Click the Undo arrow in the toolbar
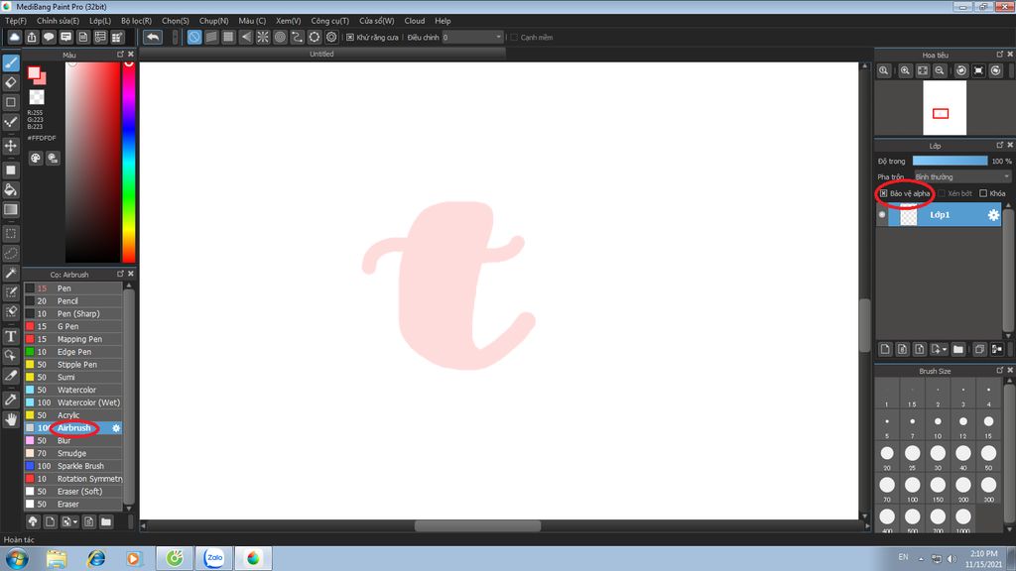1016x571 pixels. (152, 37)
